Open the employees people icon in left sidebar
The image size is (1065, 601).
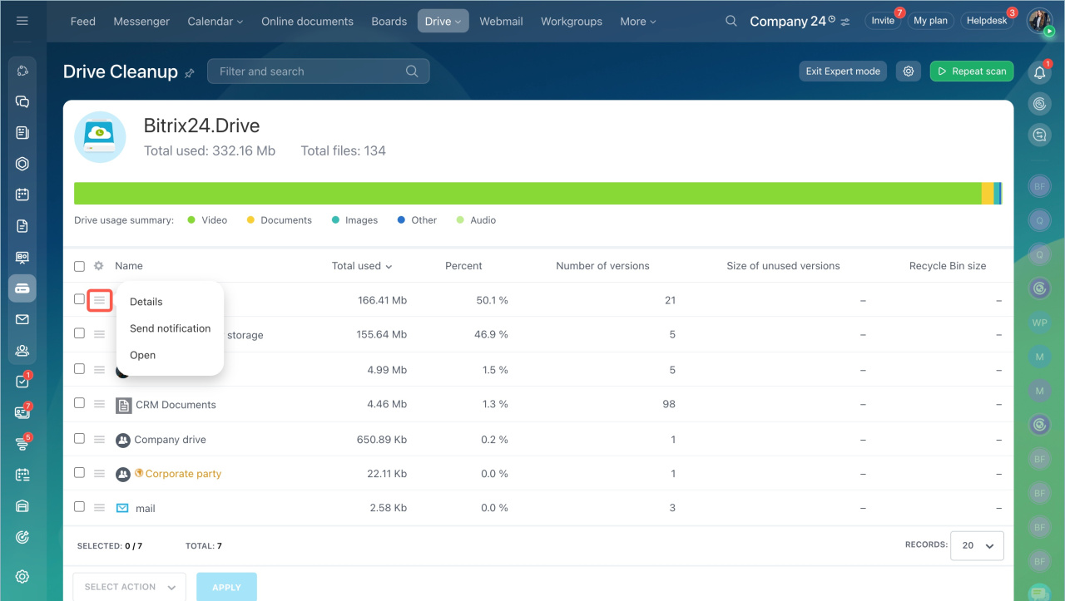(x=22, y=351)
